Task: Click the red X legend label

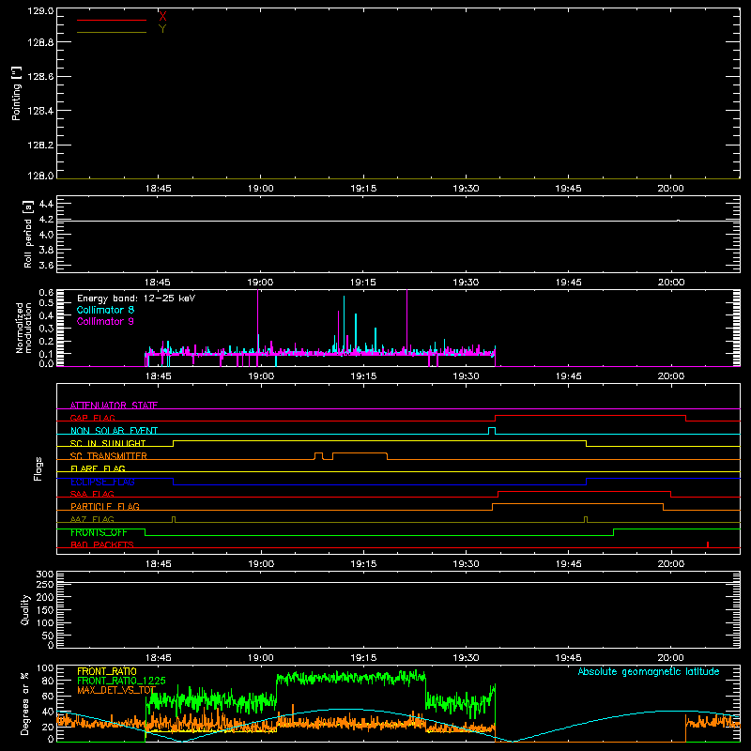Action: tap(162, 17)
